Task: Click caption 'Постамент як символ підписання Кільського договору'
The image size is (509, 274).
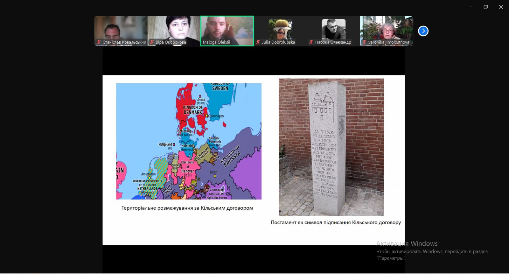Action: (336, 222)
